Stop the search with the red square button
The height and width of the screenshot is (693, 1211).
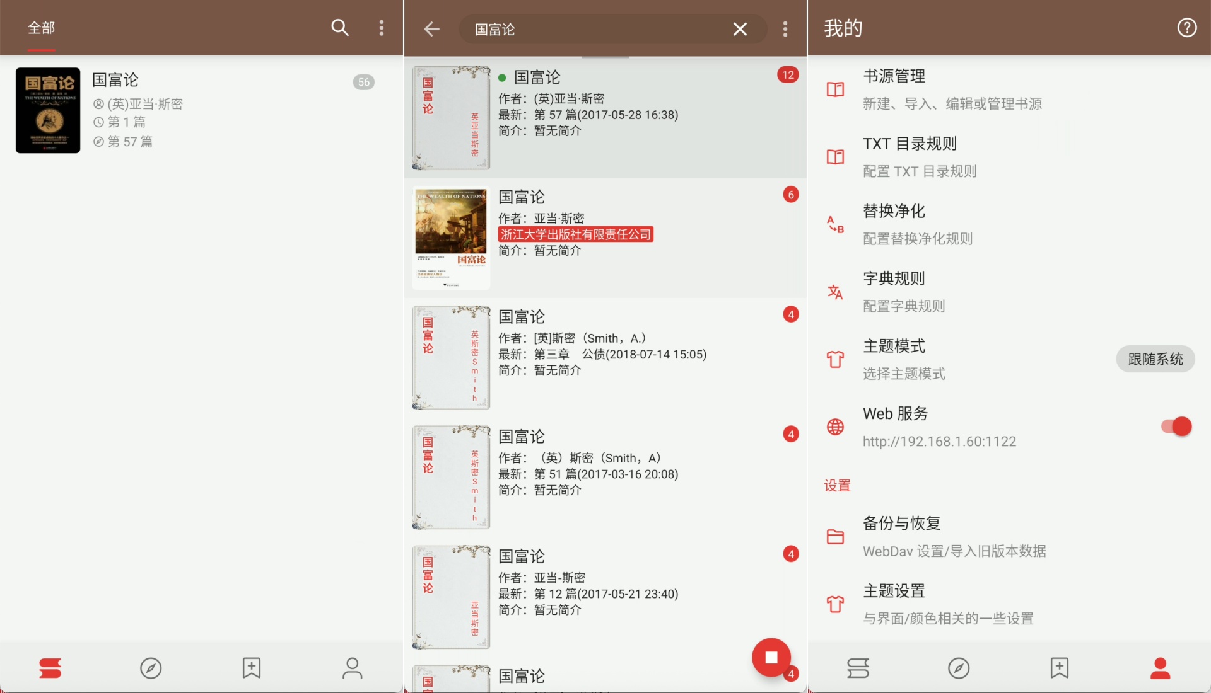tap(771, 658)
